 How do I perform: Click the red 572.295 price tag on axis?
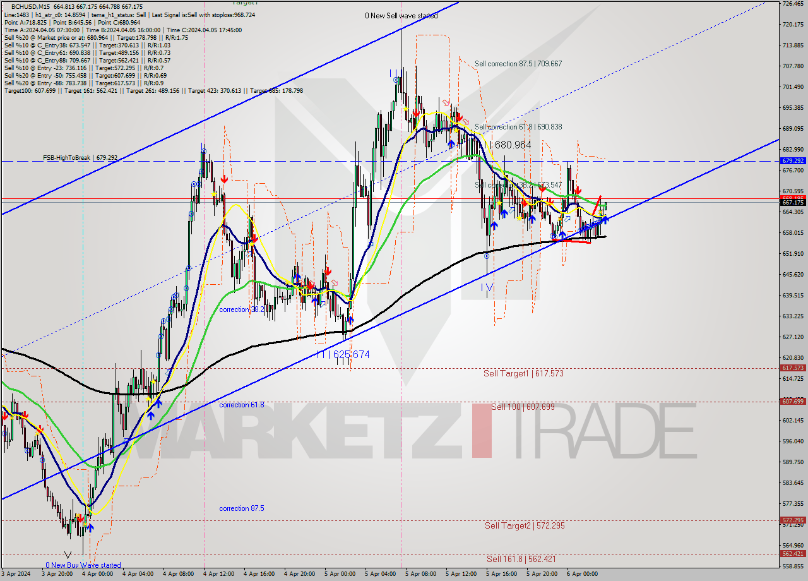(x=793, y=520)
